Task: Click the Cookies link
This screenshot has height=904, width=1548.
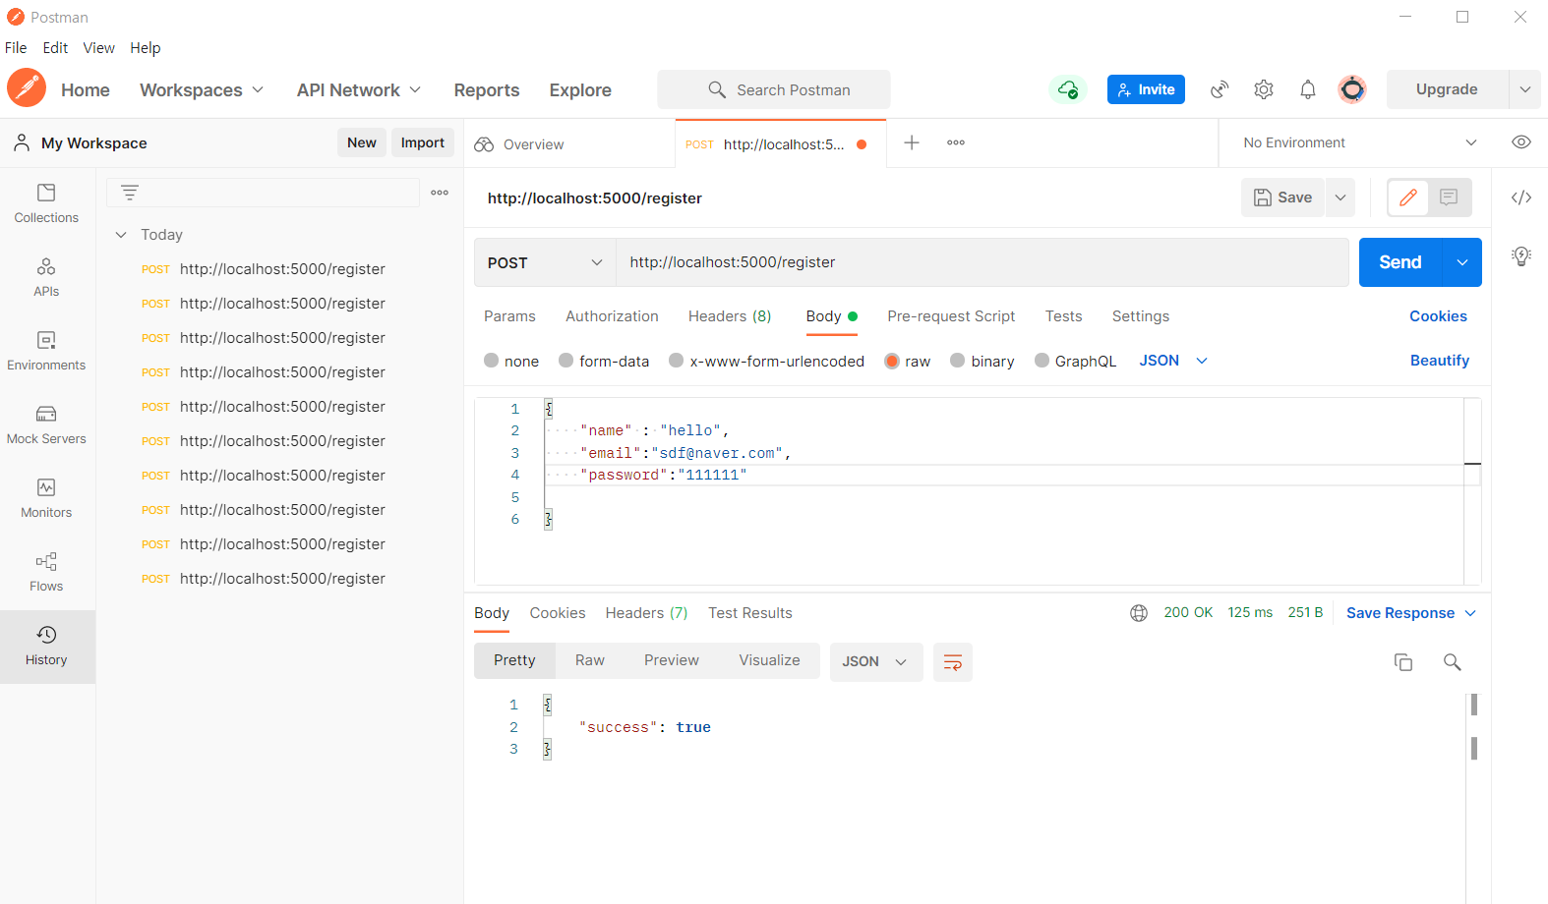Action: (x=1438, y=316)
